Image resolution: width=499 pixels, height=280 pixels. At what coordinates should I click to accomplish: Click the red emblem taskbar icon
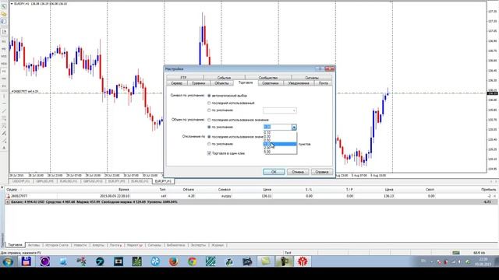pyautogui.click(x=303, y=261)
